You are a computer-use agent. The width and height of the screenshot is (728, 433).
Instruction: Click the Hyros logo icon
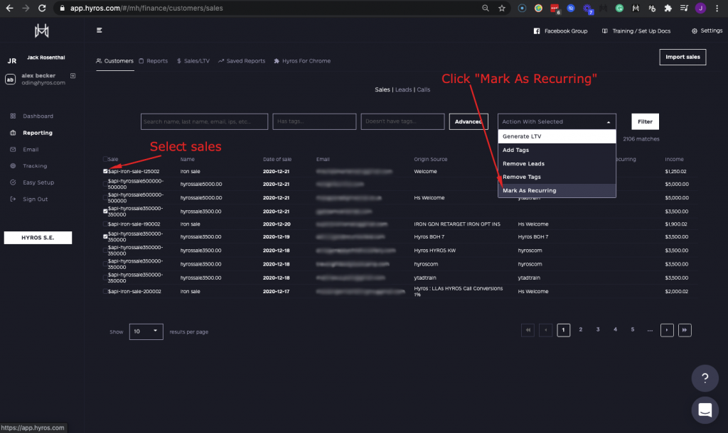[41, 31]
